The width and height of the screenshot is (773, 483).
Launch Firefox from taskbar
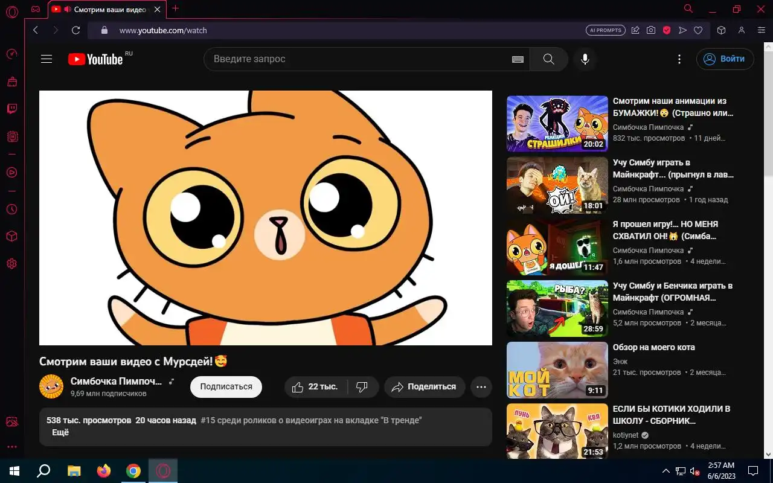[x=104, y=471]
